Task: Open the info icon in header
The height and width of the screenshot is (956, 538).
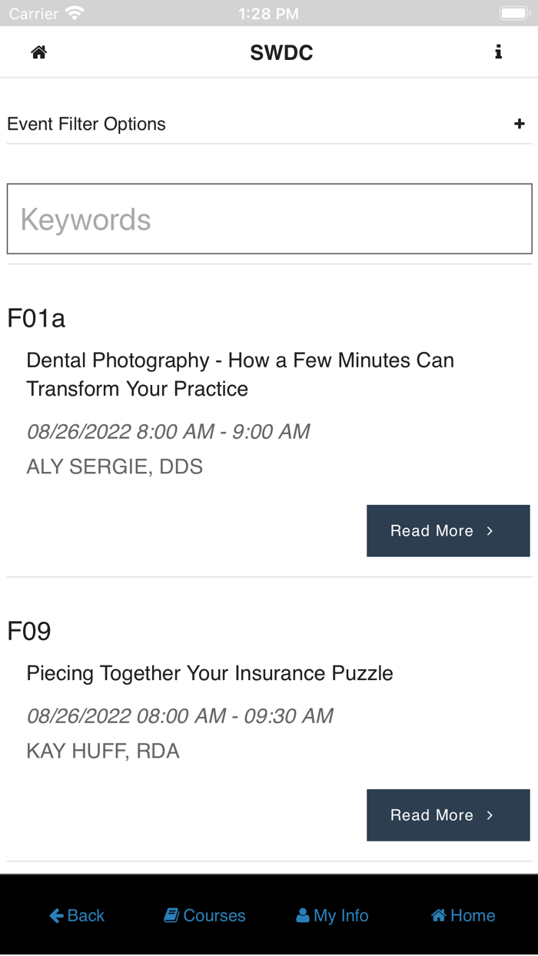Action: [x=498, y=52]
